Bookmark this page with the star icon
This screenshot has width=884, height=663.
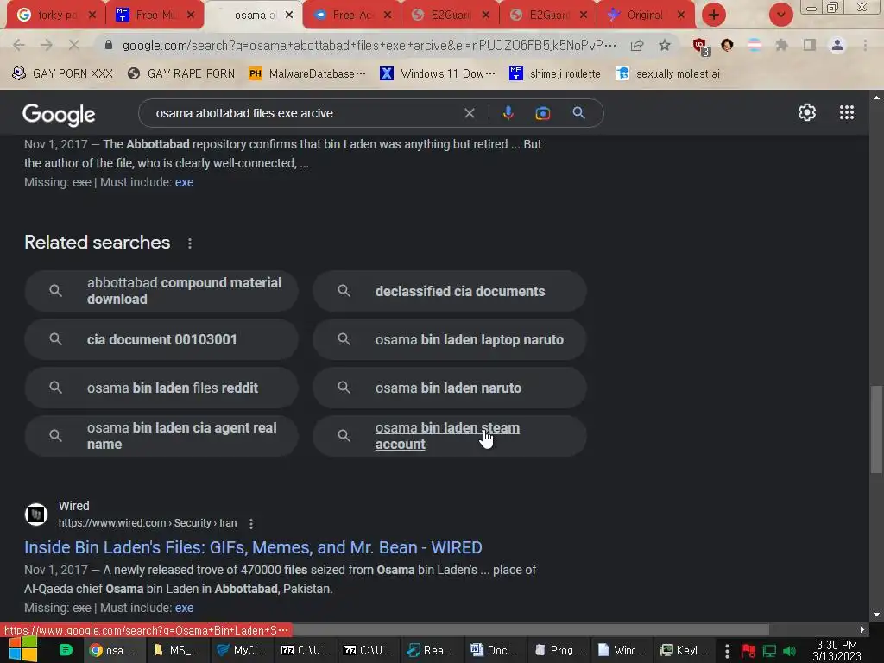(x=665, y=45)
